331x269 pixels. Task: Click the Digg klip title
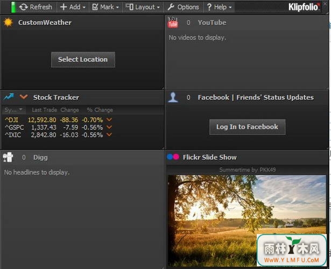point(40,158)
